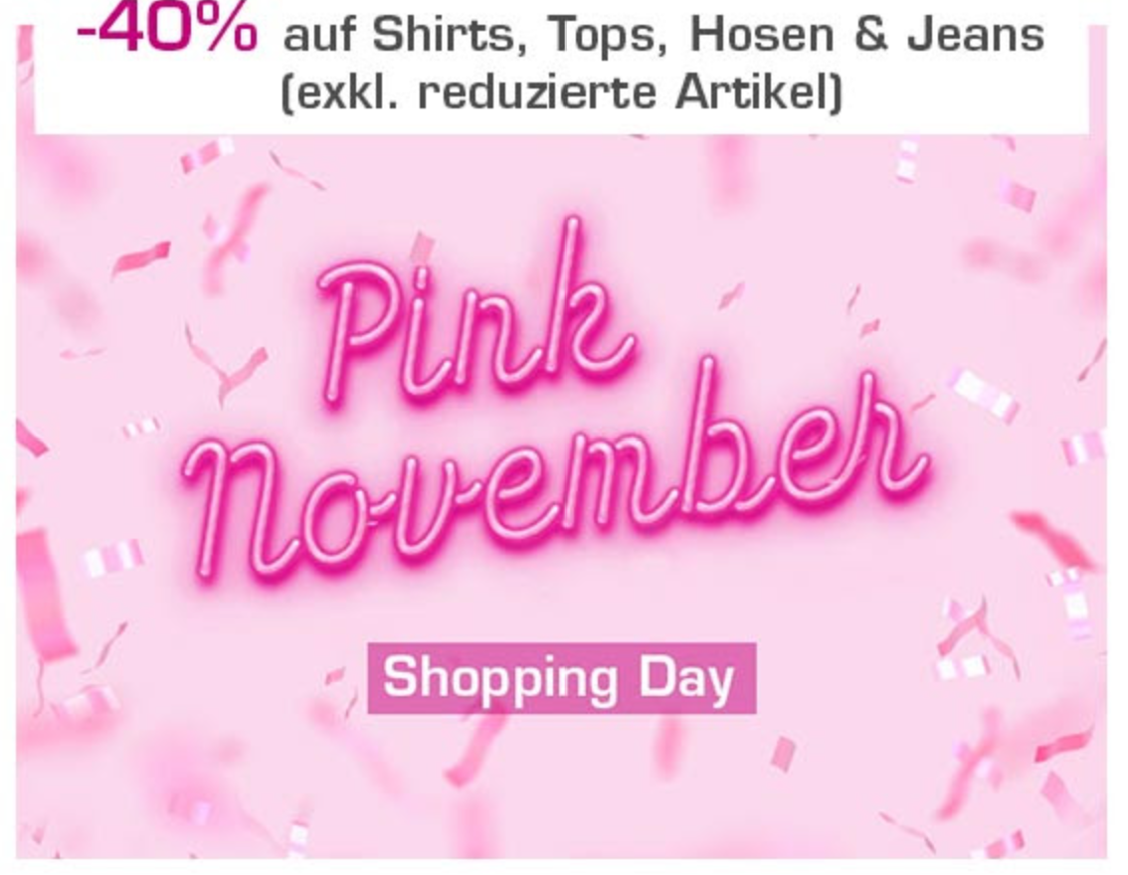Screen dimensions: 1128x875
Task: Click the percent sign in -40%
Action: click(x=223, y=29)
